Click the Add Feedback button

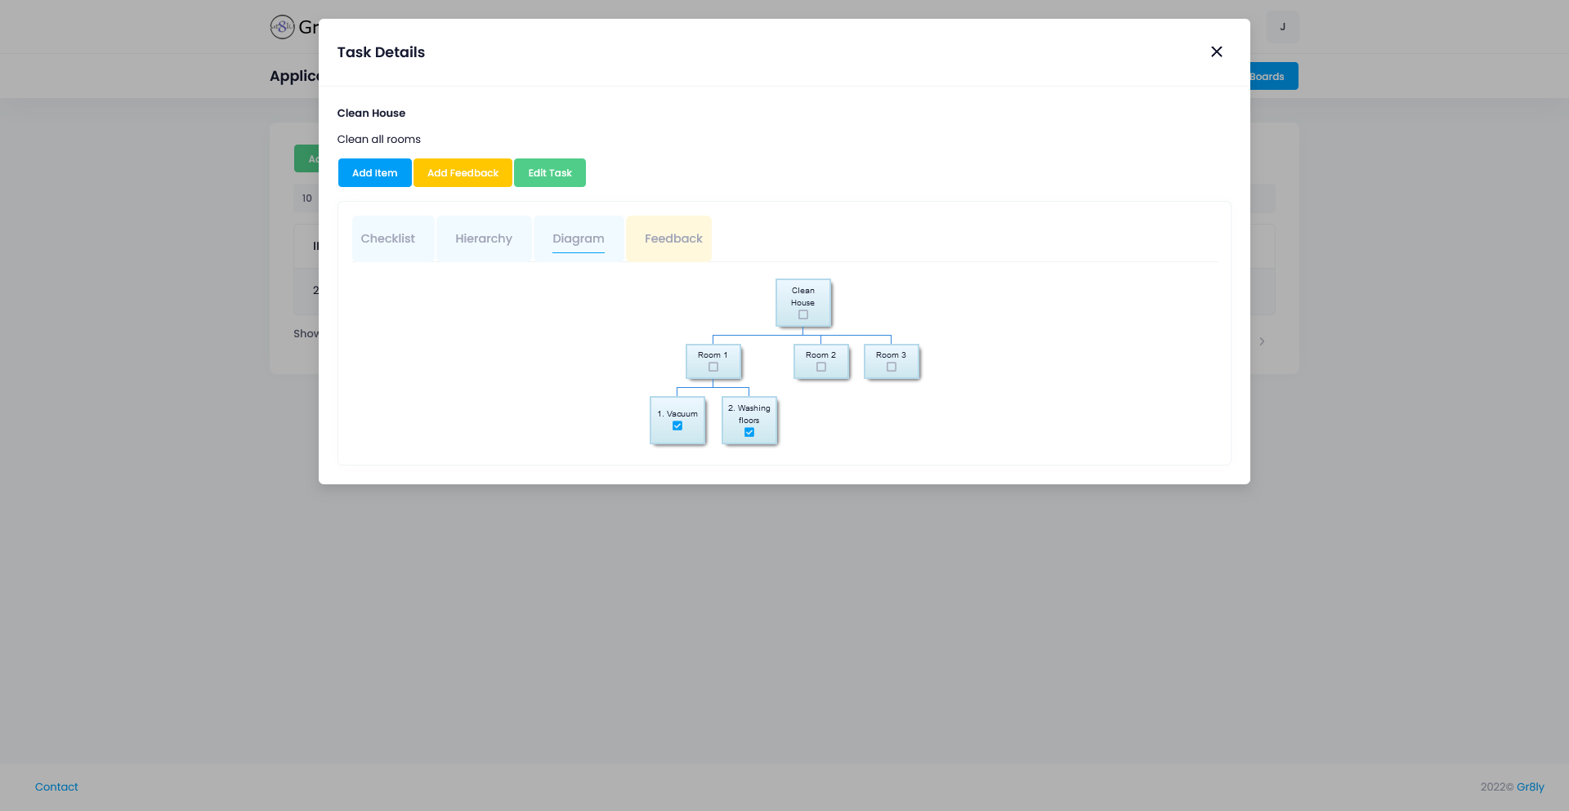tap(463, 172)
